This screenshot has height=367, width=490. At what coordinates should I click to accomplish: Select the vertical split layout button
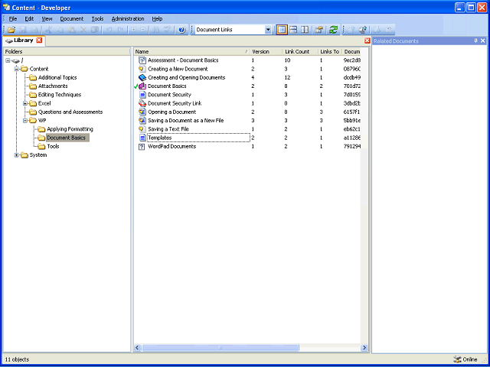pos(305,30)
